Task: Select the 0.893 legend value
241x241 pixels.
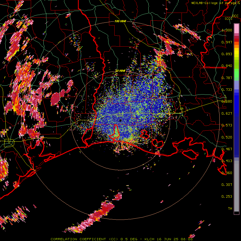Action: click(227, 54)
